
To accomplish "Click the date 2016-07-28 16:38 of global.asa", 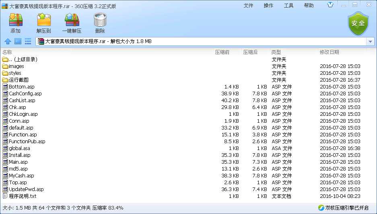I will tap(340, 148).
